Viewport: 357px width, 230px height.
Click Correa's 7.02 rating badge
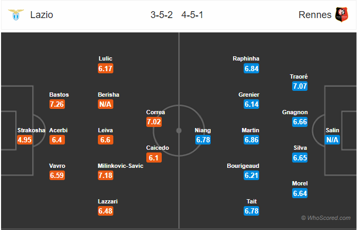(154, 122)
